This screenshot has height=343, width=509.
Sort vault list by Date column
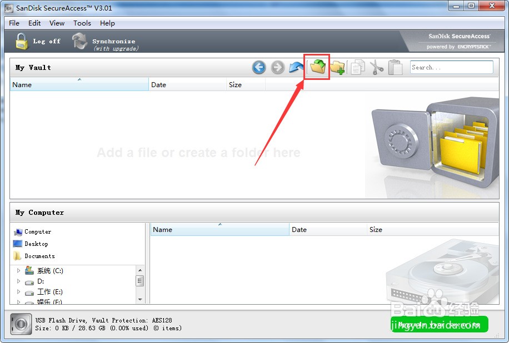point(187,84)
